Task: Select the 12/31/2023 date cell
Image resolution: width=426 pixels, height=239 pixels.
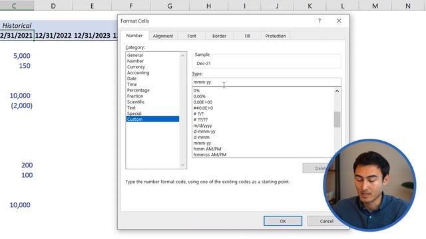Action: click(x=92, y=35)
